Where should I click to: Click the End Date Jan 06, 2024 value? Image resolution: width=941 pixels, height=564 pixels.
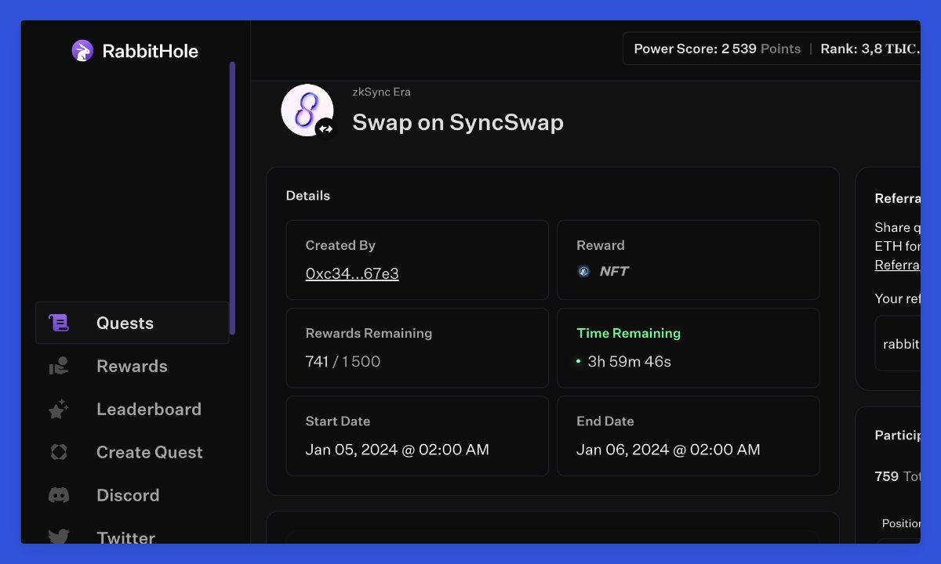[x=668, y=450]
